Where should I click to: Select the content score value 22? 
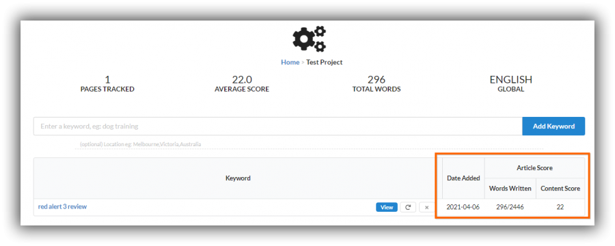560,207
